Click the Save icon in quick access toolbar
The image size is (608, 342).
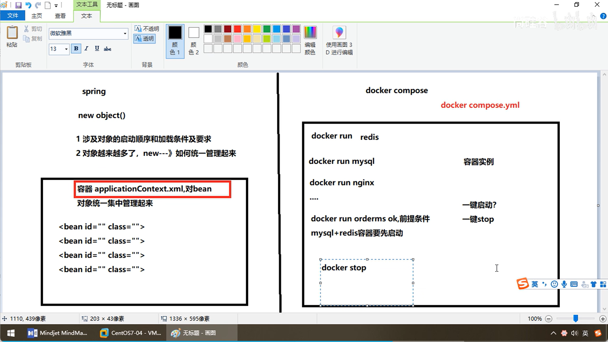[x=18, y=5]
